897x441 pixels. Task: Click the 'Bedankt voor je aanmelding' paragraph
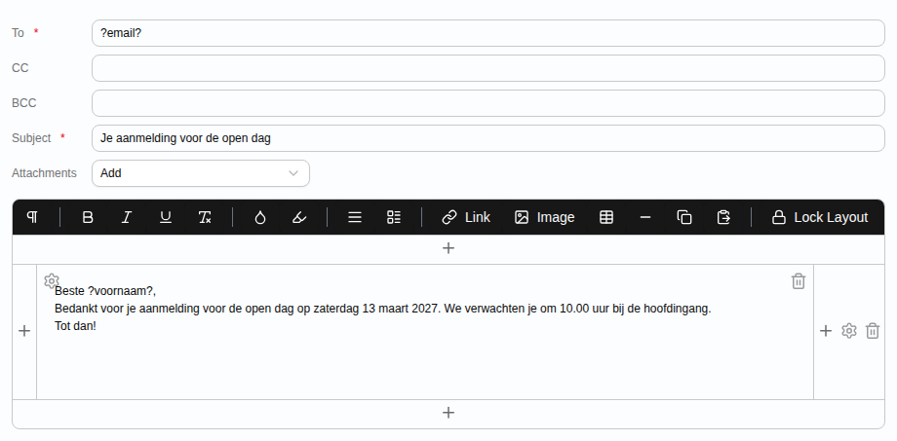pos(383,309)
